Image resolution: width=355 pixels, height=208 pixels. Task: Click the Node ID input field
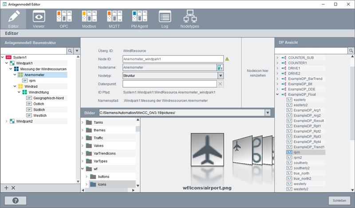point(172,59)
